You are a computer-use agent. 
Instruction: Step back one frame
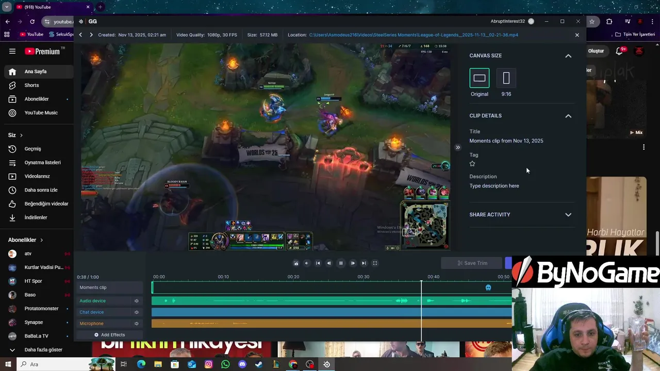[329, 263]
